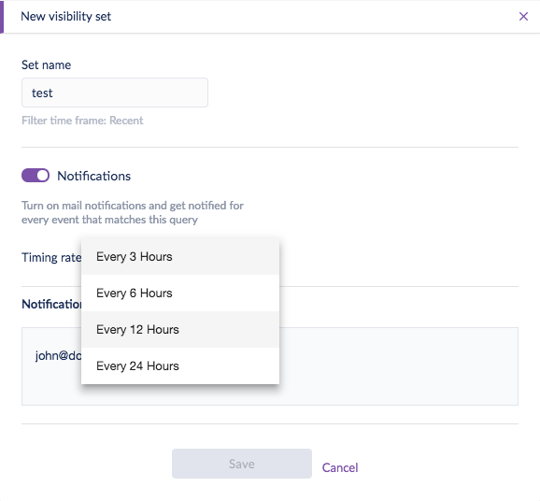Click the New visibility set title

point(66,16)
